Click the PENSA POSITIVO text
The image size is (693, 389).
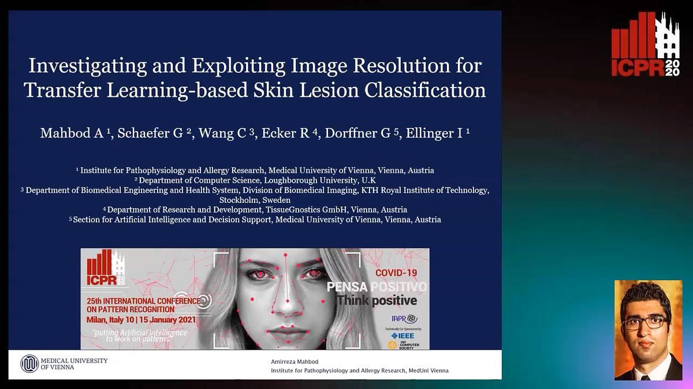coord(377,286)
